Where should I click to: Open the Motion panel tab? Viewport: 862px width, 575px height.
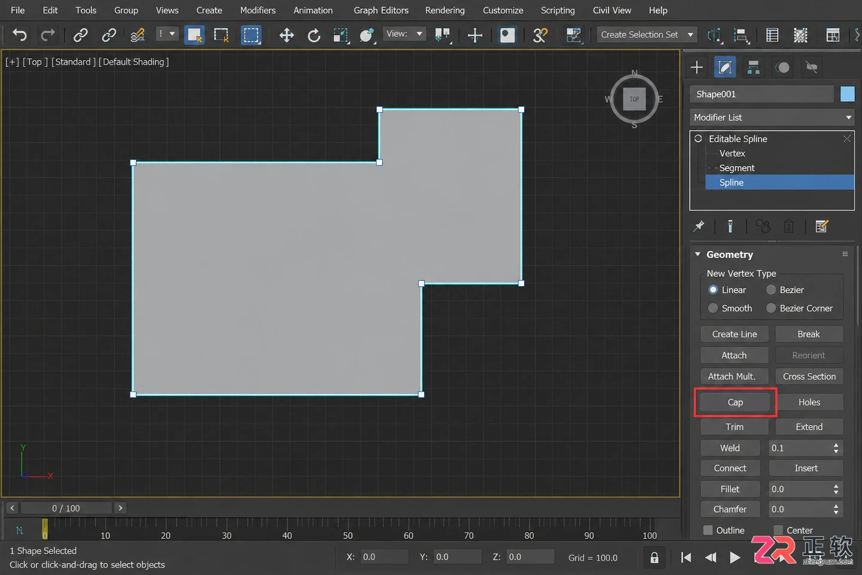point(782,67)
